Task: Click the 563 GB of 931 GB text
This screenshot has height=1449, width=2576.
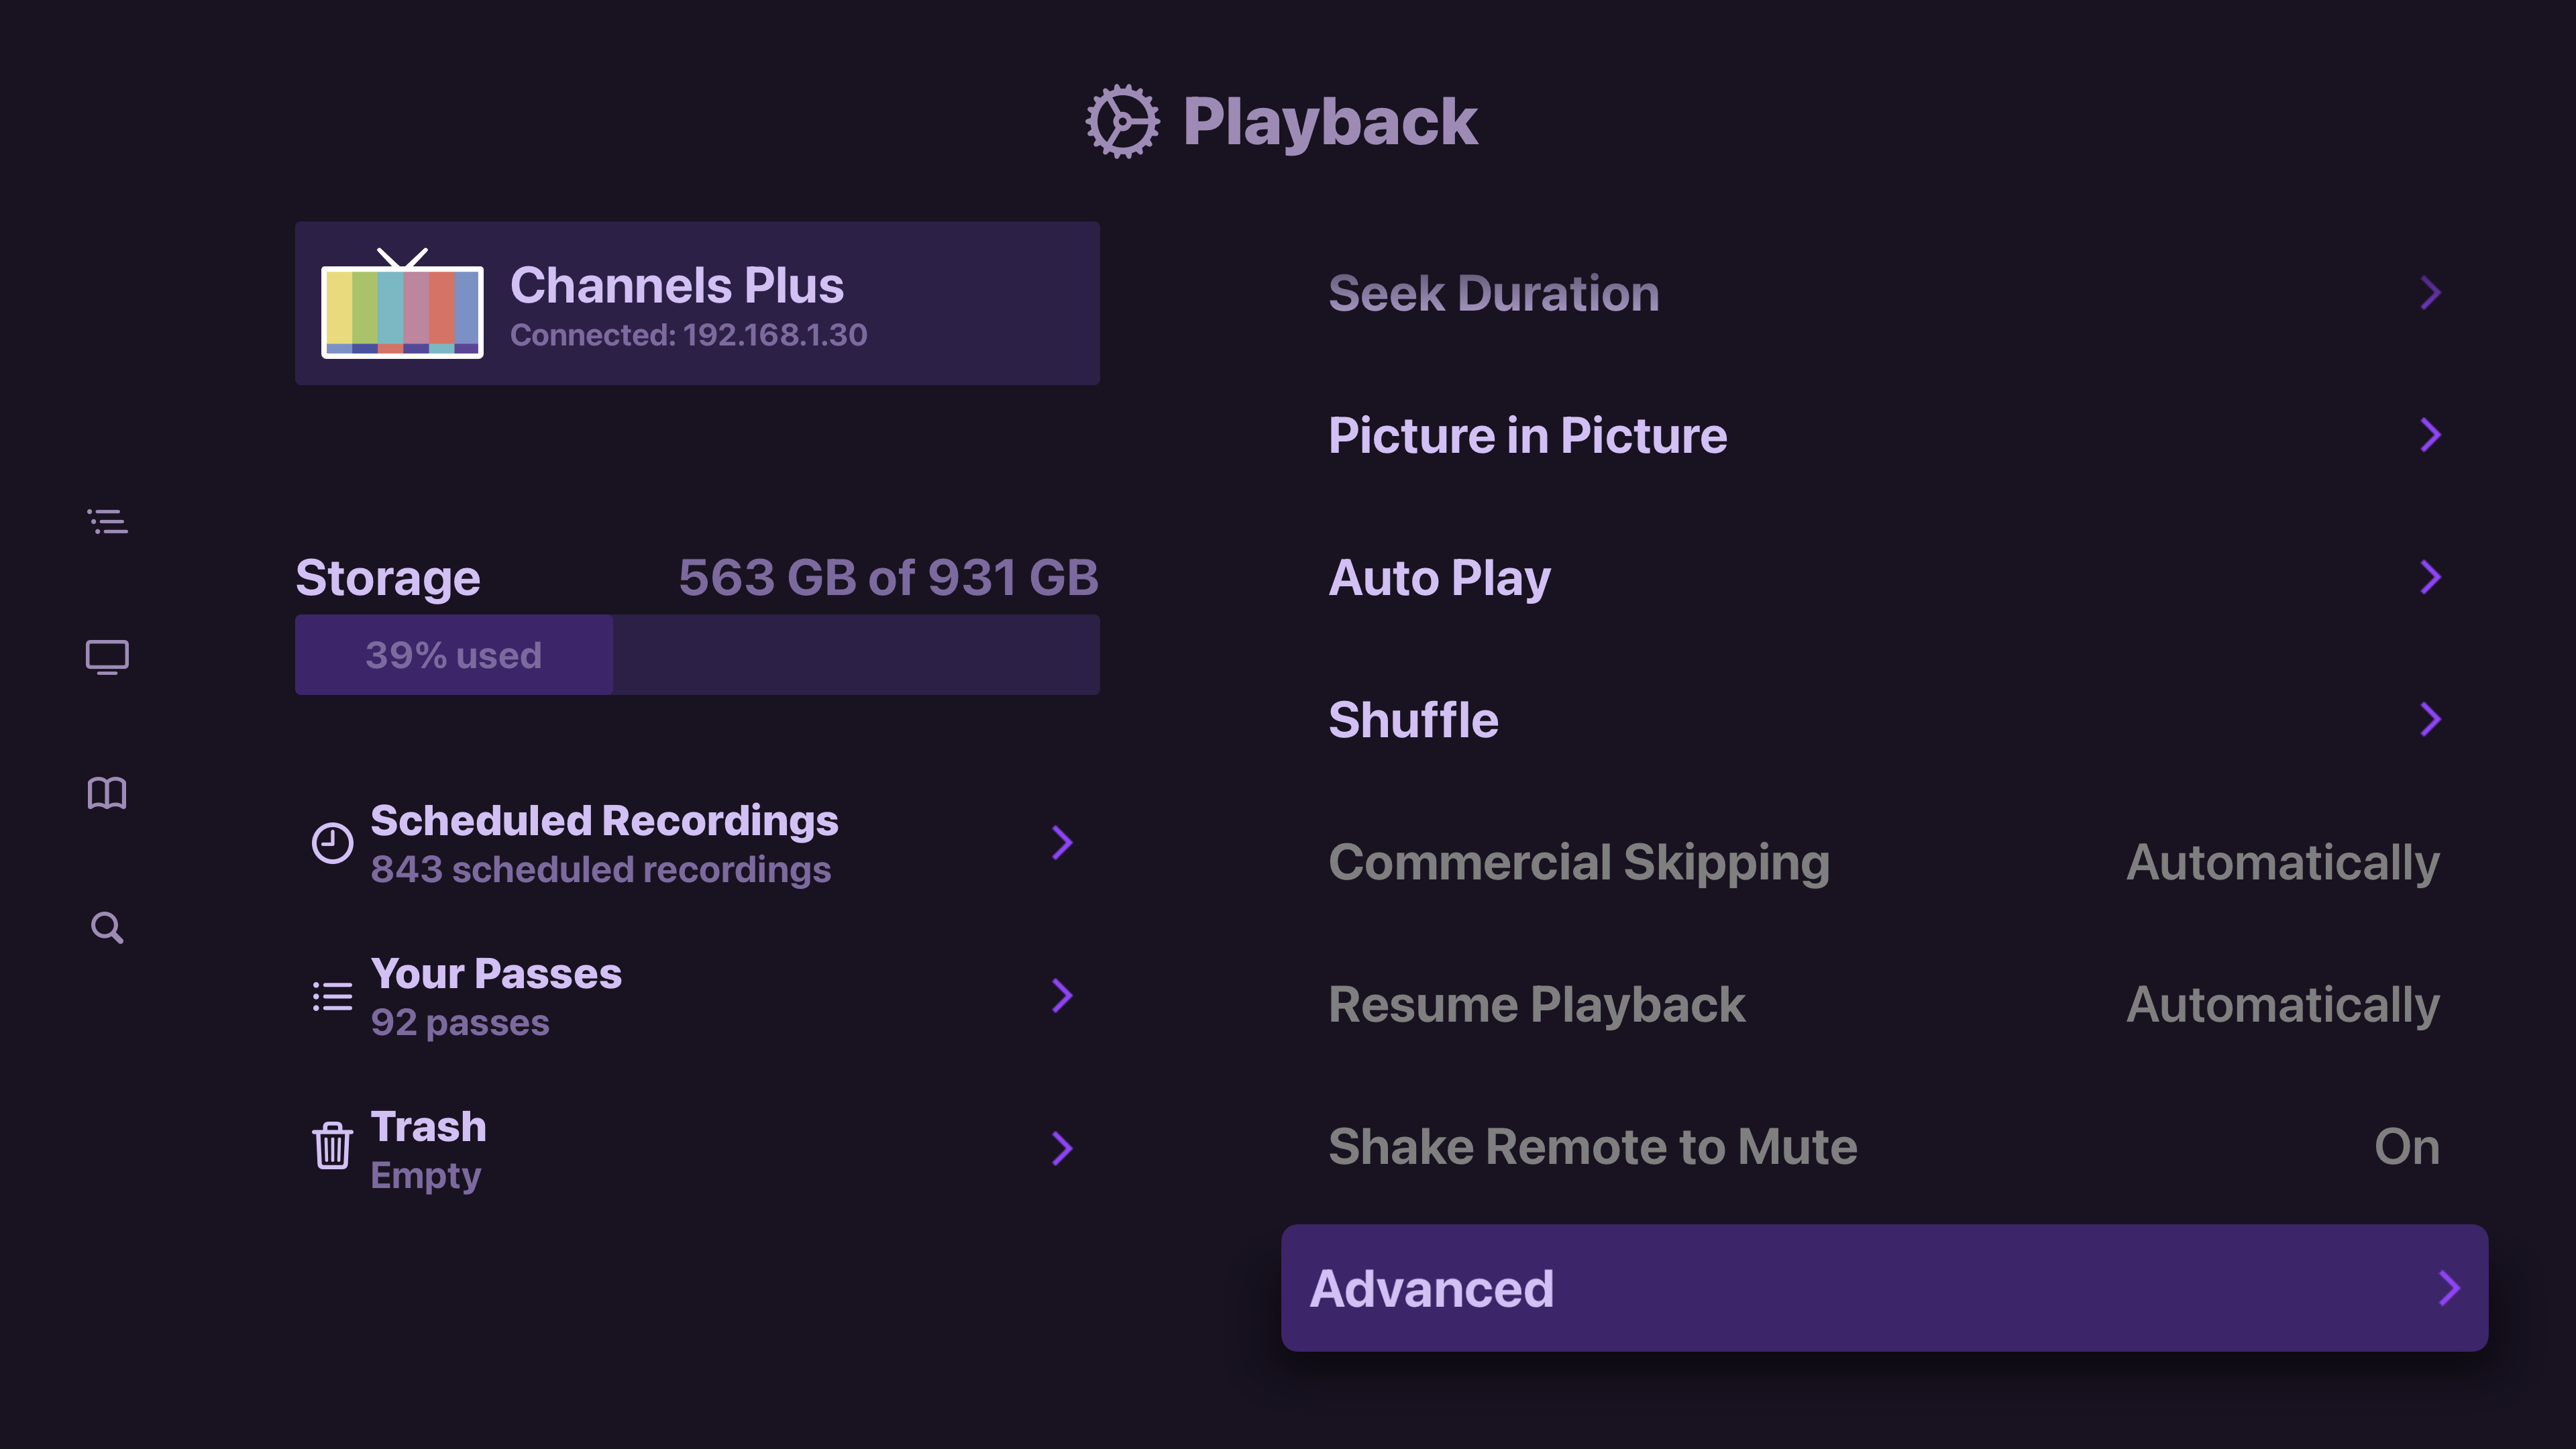Action: (889, 577)
